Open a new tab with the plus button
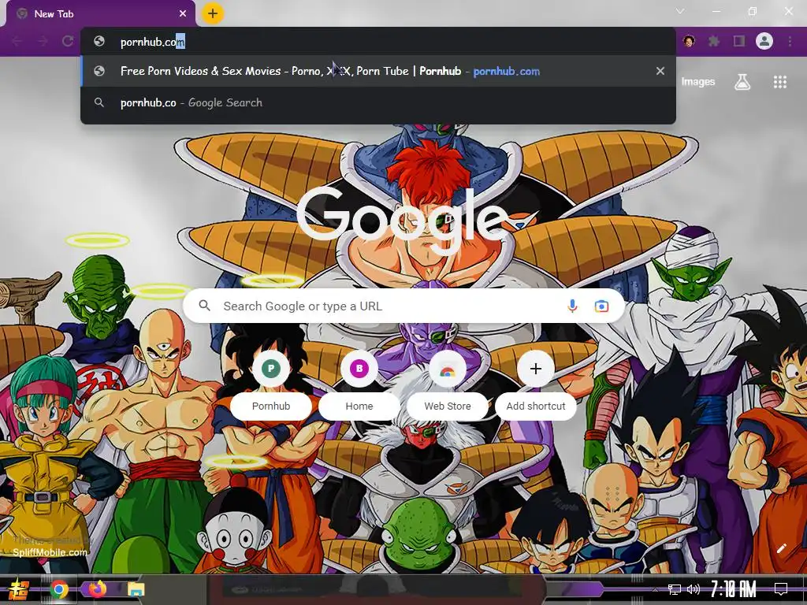The height and width of the screenshot is (605, 807). click(x=213, y=14)
